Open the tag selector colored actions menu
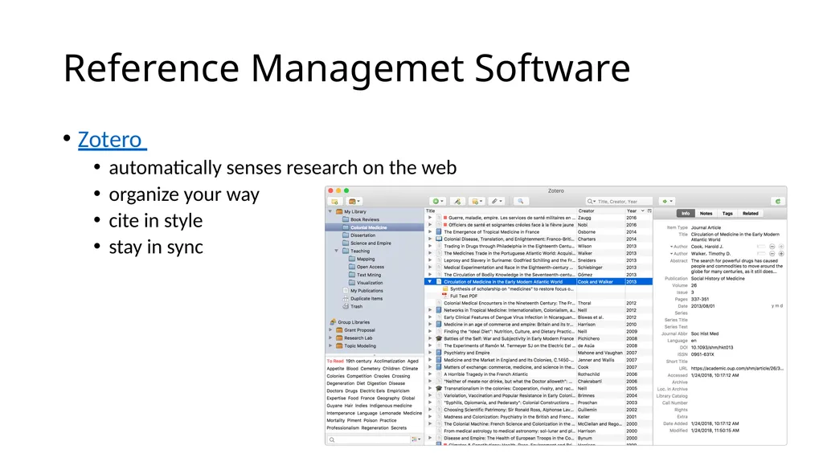 416,440
